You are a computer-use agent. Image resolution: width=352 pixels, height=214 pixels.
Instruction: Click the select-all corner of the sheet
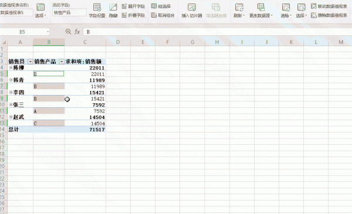point(4,42)
